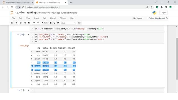
Task: Click the Logout button
Action: click(164, 12)
